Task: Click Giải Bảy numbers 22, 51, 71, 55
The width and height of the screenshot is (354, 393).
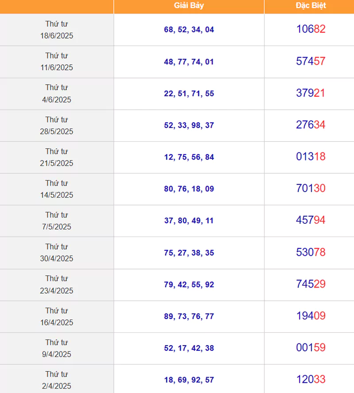Action: pos(189,93)
